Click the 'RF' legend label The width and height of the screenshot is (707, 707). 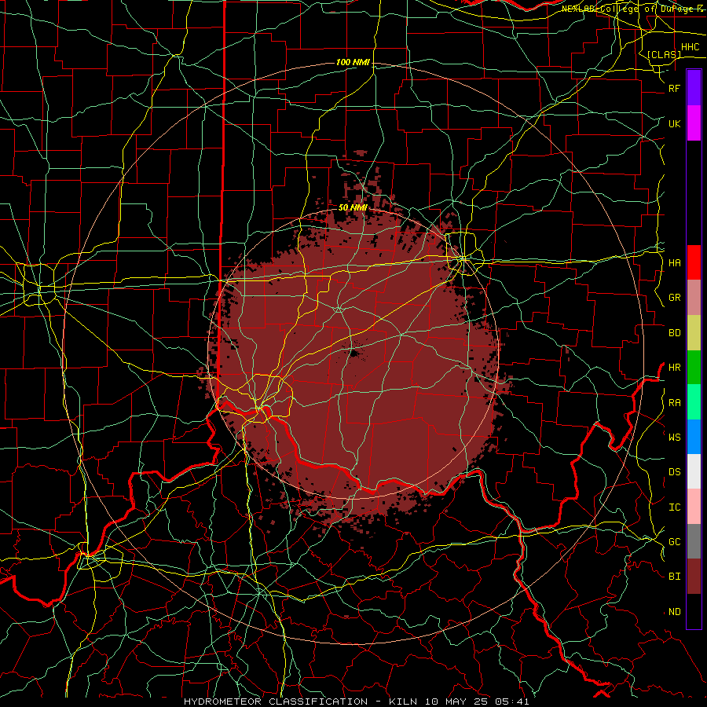pyautogui.click(x=674, y=88)
